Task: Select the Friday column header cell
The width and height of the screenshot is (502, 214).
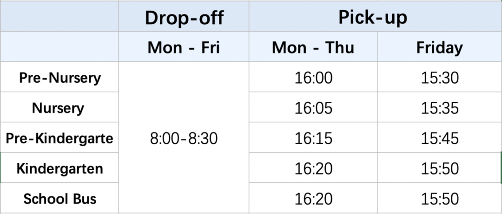Action: (439, 47)
